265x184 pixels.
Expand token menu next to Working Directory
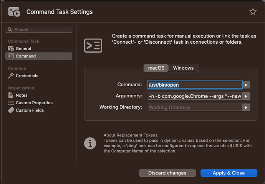coord(246,108)
